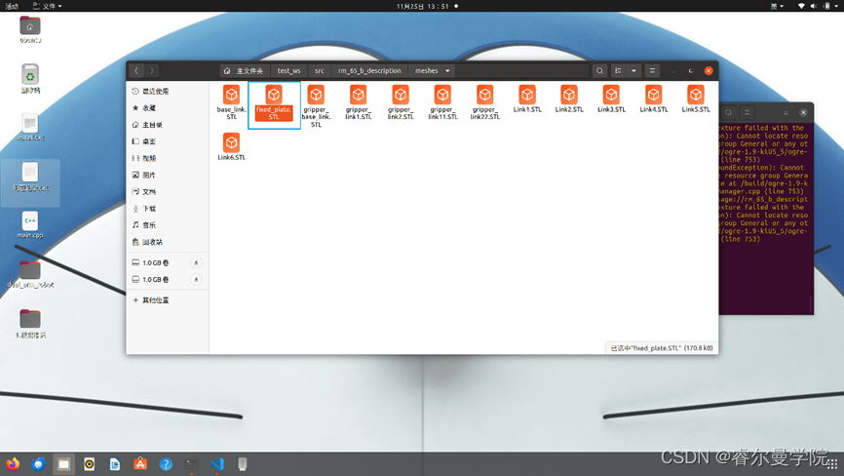Open the Files hamburger menu
Screen dimensions: 844x476
(652, 70)
